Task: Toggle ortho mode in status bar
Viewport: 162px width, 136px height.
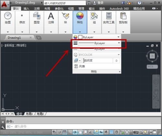Action: 70,132
